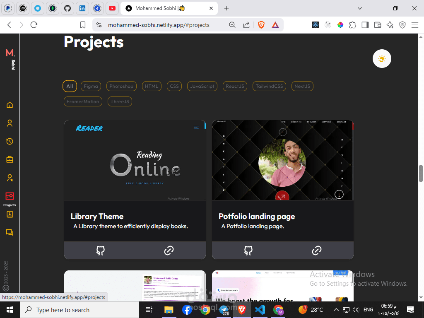The image size is (424, 318).
Task: Open the Contact chat icon in sidebar
Action: click(x=10, y=232)
